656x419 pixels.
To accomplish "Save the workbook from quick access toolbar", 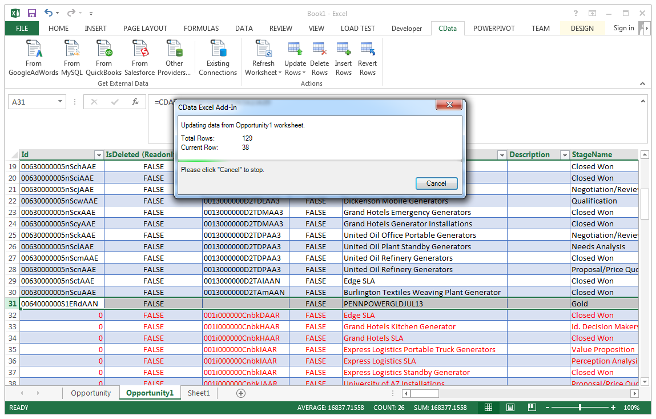I will pyautogui.click(x=32, y=13).
